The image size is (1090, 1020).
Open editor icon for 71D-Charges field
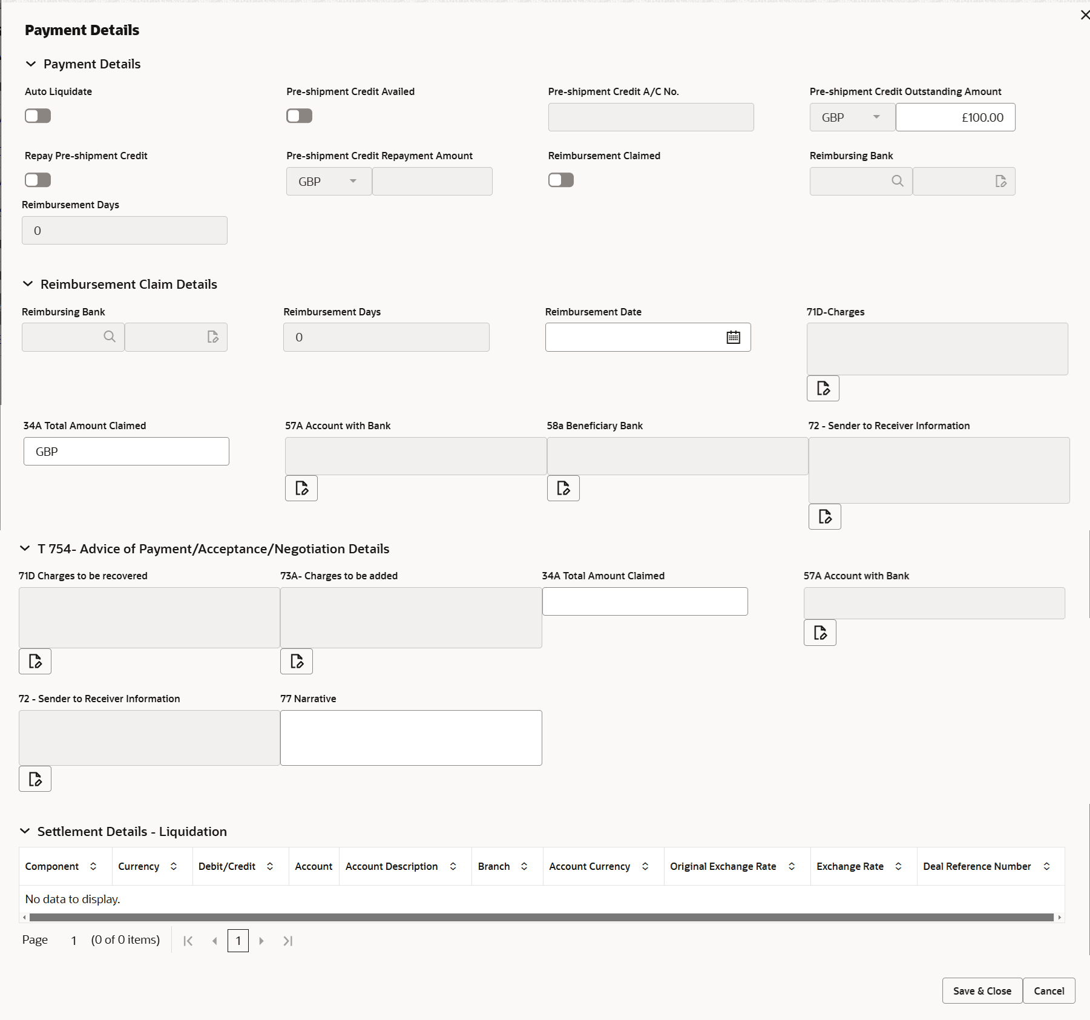pyautogui.click(x=822, y=388)
